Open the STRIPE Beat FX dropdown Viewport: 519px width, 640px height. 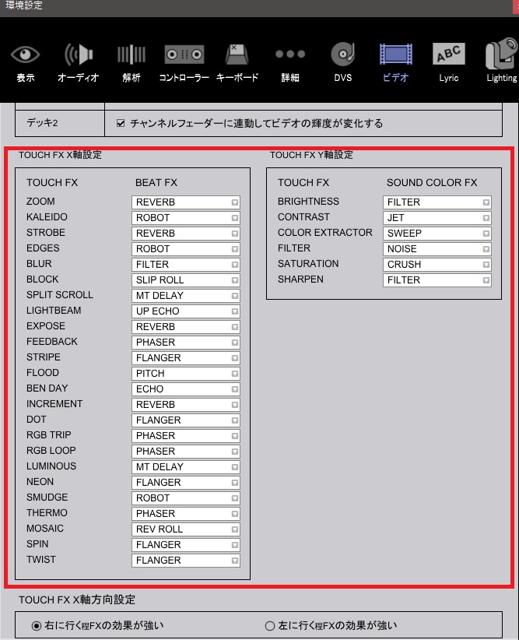pyautogui.click(x=186, y=357)
